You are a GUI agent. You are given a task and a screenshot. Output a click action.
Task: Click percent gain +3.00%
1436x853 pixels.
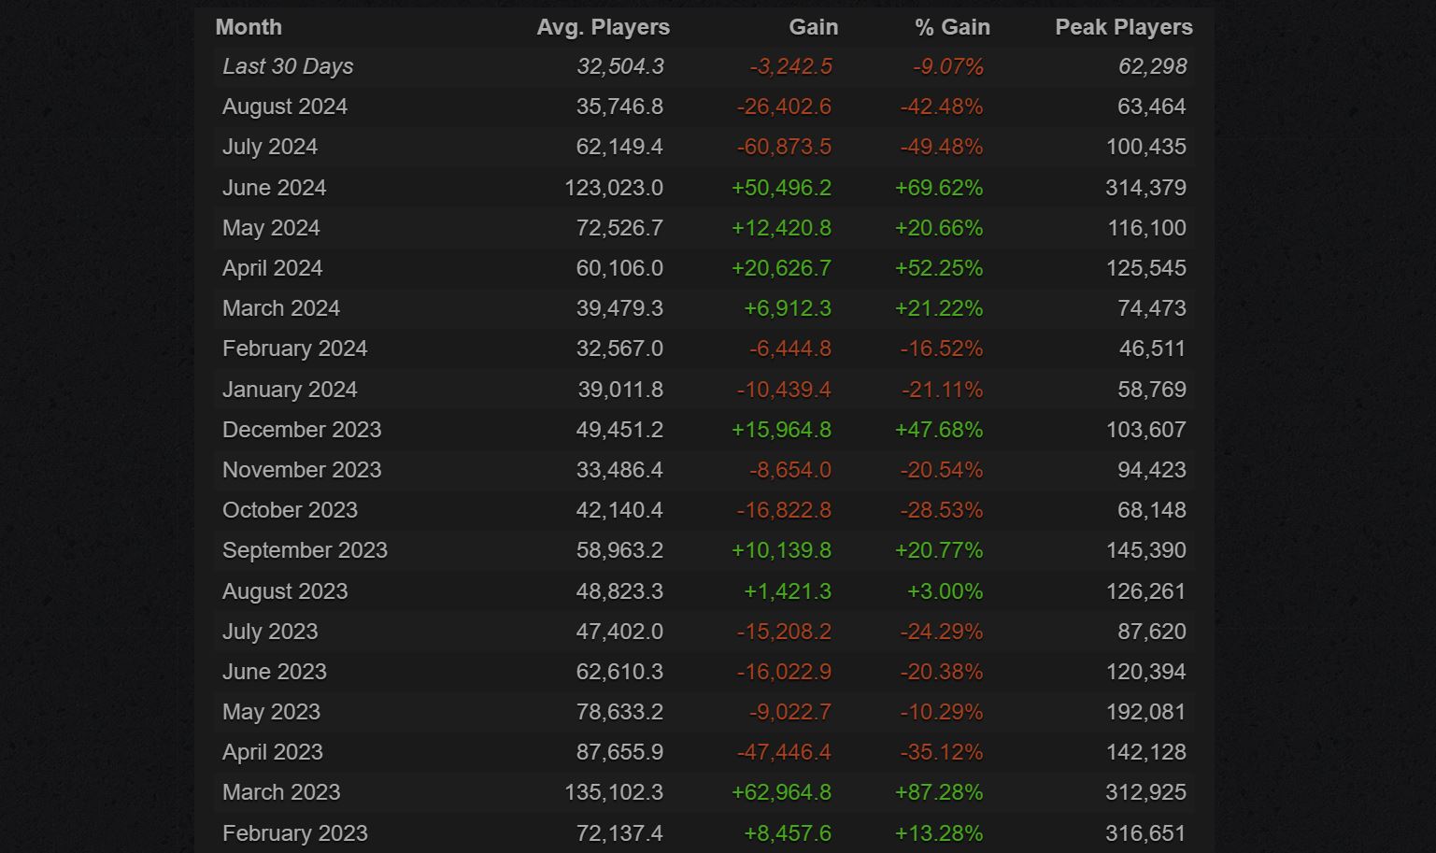pos(945,591)
